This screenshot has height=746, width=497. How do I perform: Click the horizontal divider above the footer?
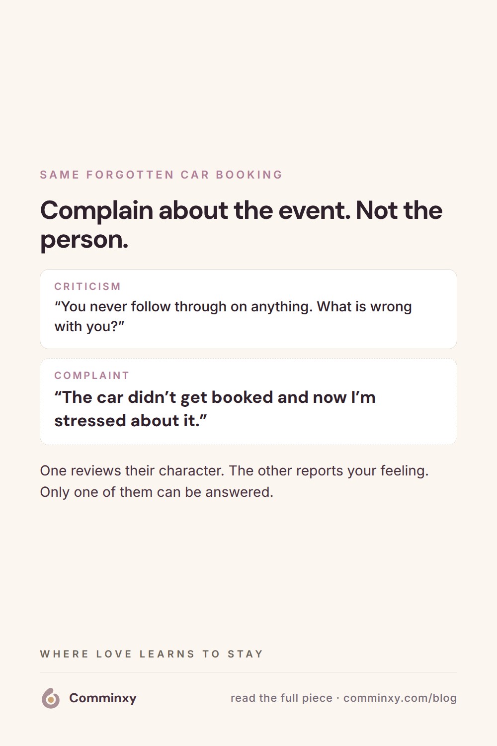pos(248,672)
